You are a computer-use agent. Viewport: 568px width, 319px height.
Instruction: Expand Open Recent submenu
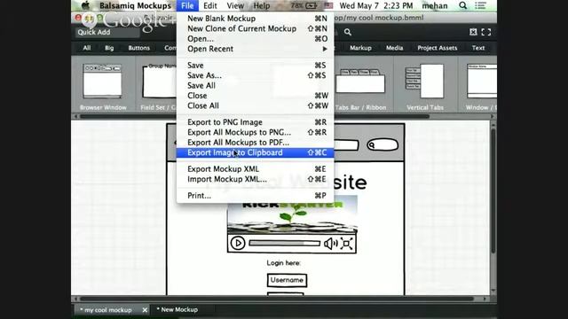pos(255,49)
